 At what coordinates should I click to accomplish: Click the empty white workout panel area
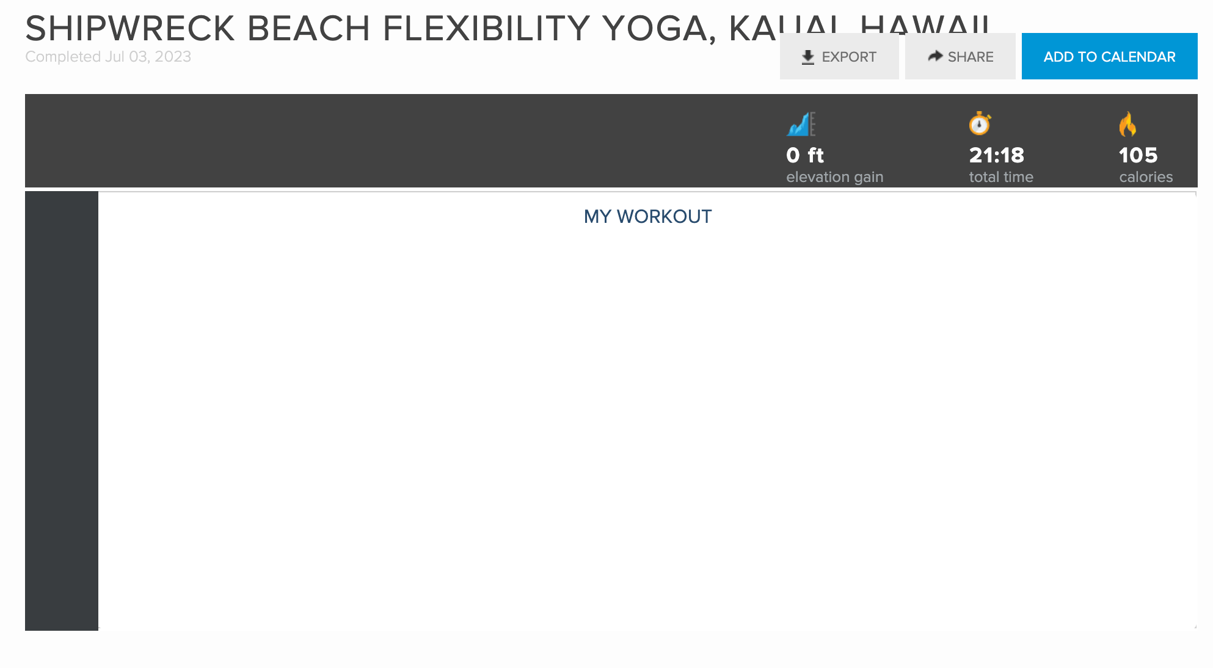click(647, 427)
